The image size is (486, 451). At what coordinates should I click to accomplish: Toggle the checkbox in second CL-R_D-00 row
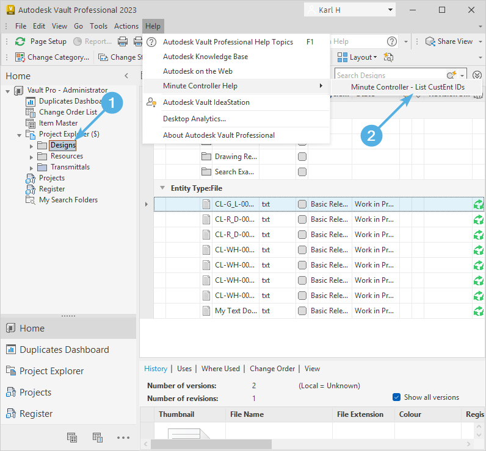click(x=302, y=235)
